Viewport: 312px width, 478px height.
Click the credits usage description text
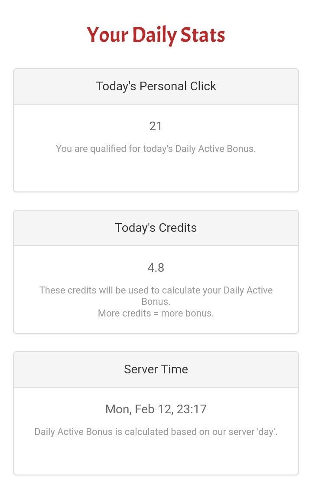coord(156,296)
